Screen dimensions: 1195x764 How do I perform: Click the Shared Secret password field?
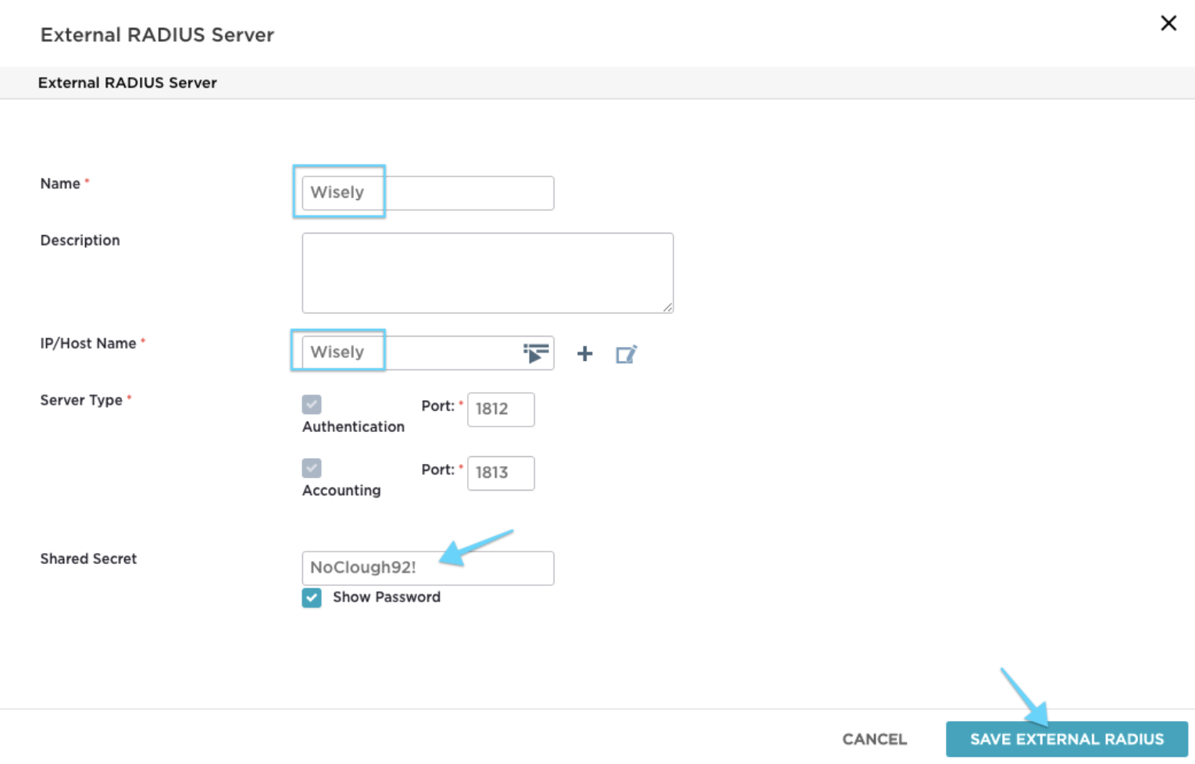click(428, 568)
